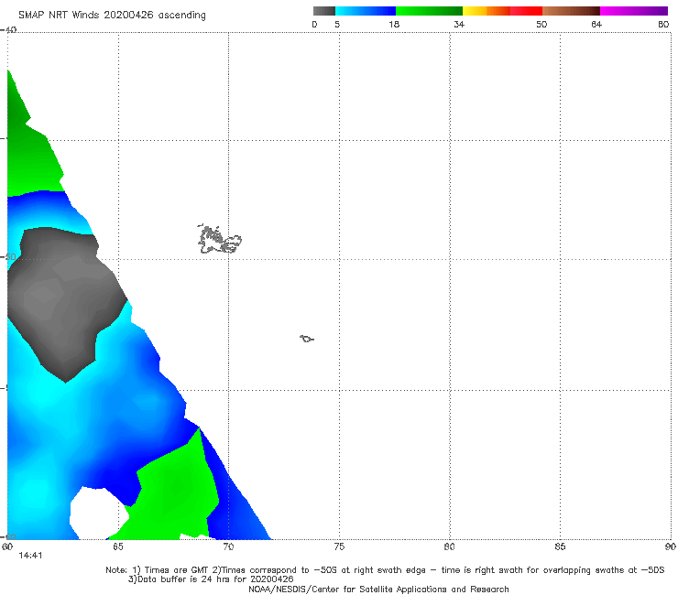The image size is (678, 595).
Task: Click the latitude label '-50' on the left axis
Action: point(8,256)
